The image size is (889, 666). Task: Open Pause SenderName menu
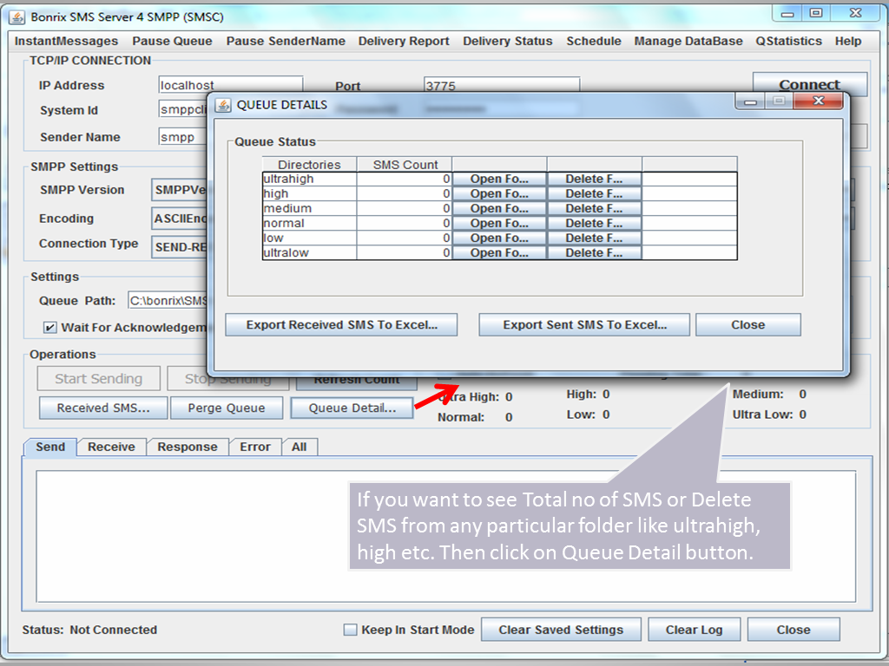pos(286,41)
